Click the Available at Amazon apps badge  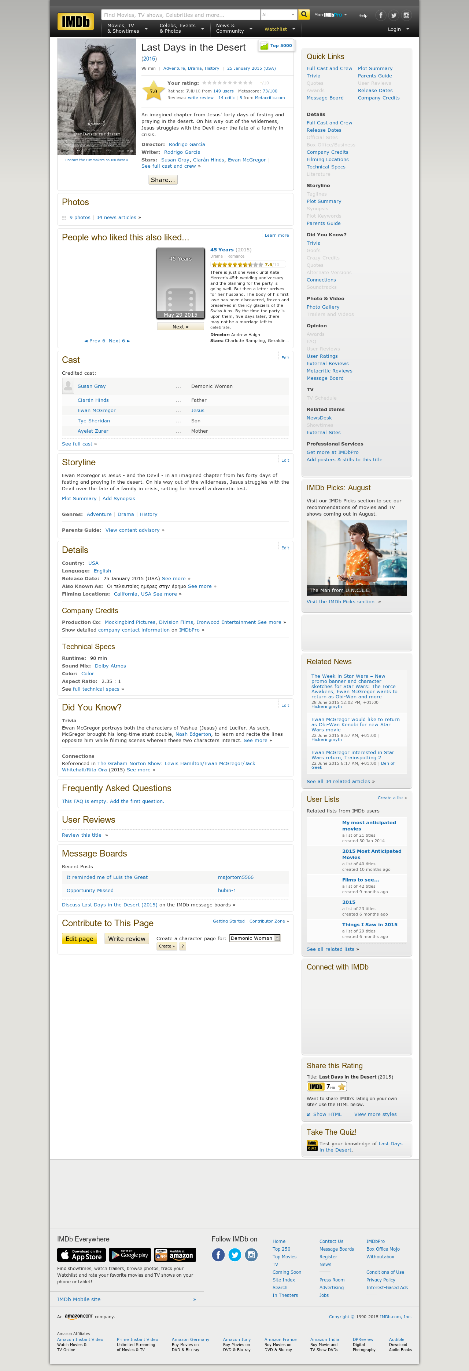click(x=175, y=1255)
